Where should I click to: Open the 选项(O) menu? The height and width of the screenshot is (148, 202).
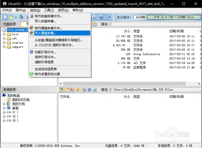[x=63, y=10]
